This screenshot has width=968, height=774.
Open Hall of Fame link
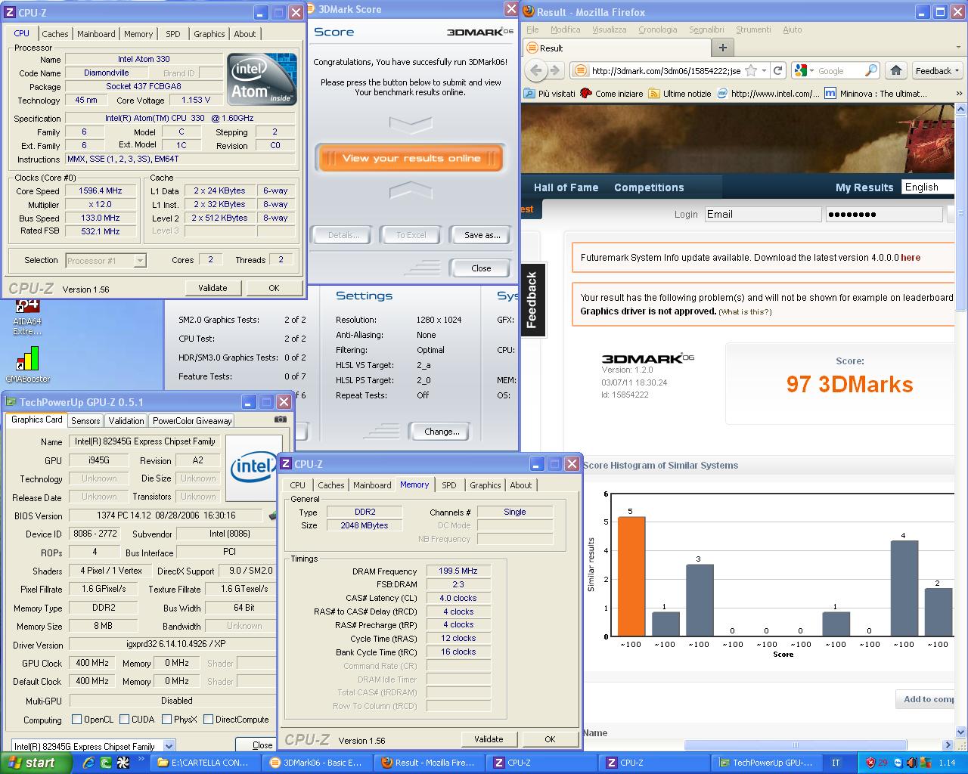(566, 187)
